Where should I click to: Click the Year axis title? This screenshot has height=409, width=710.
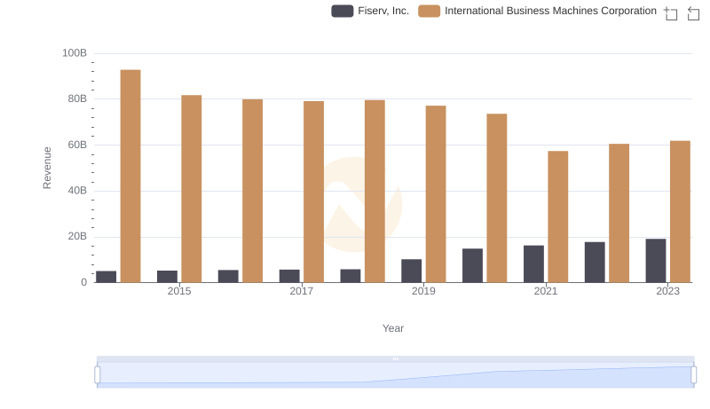point(393,328)
